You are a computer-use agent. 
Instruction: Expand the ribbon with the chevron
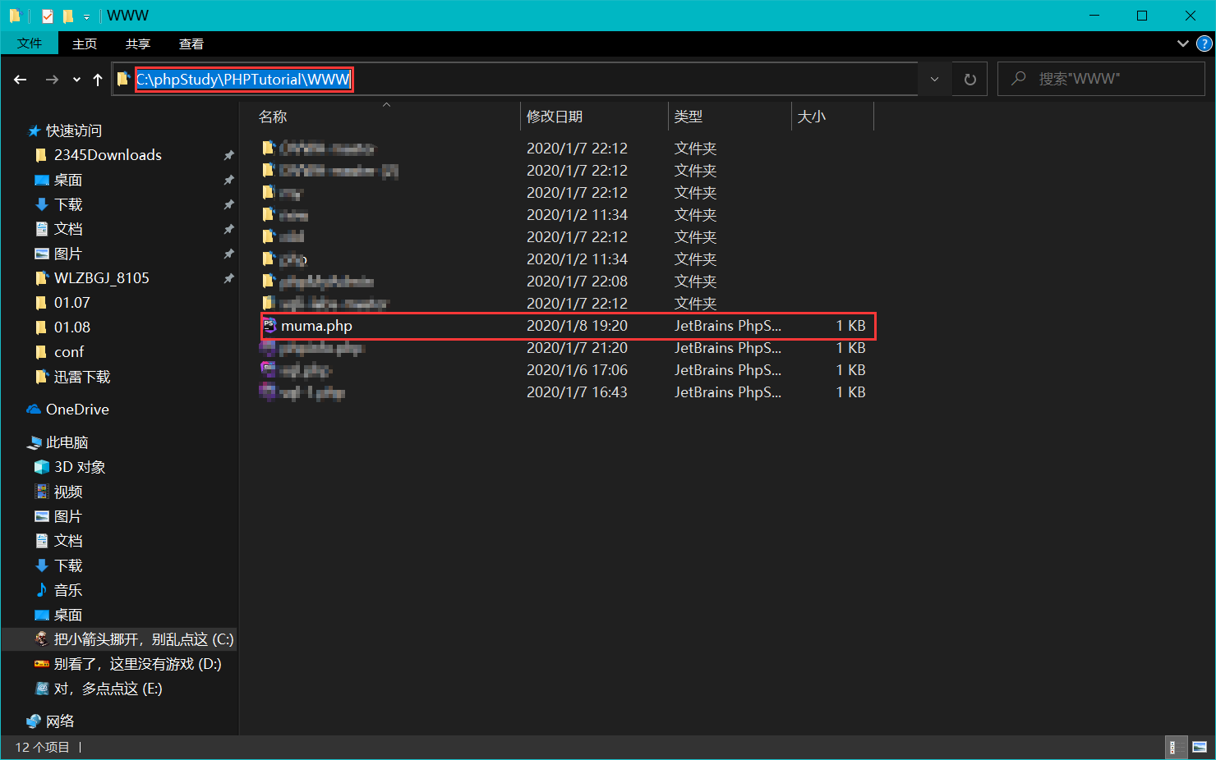coord(1182,43)
